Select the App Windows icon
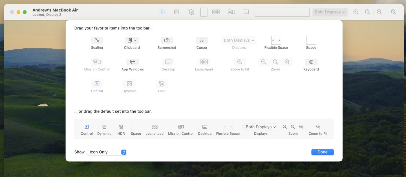 [x=133, y=62]
